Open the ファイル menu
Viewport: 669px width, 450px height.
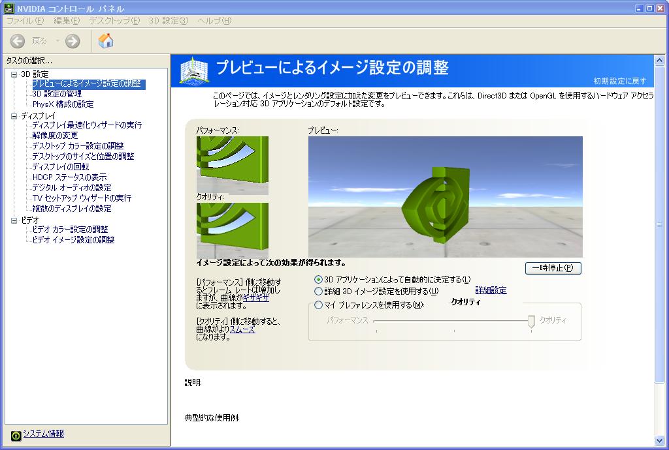point(25,20)
